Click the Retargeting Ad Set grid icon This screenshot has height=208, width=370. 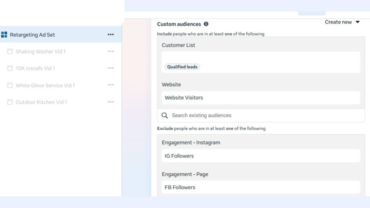(x=4, y=35)
